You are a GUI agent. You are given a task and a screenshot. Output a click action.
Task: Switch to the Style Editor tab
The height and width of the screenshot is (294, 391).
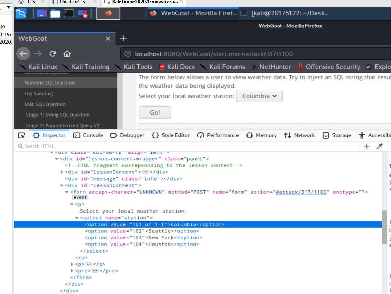point(171,135)
